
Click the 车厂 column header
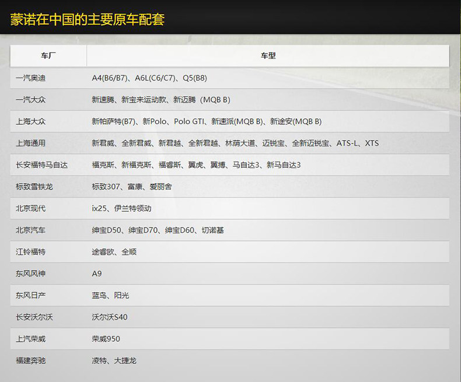48,56
